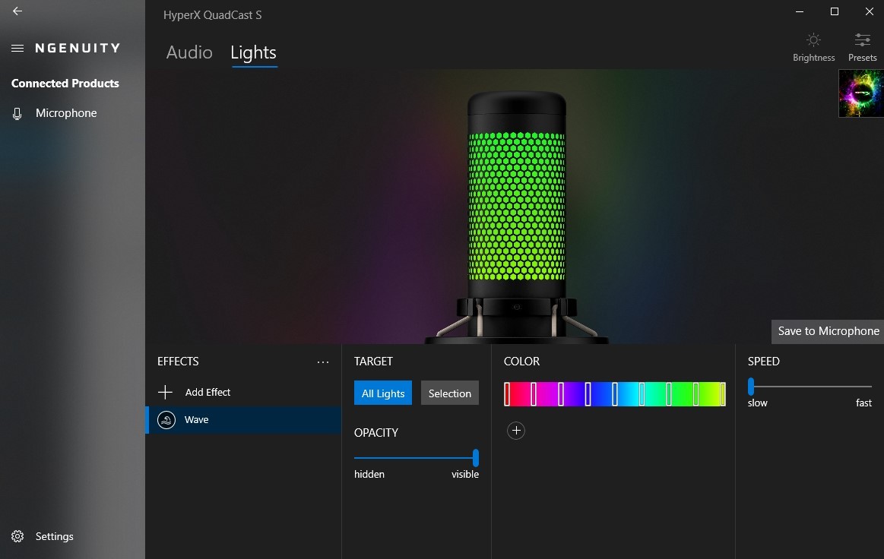
Task: Click the Speed slider handle
Action: click(x=751, y=387)
